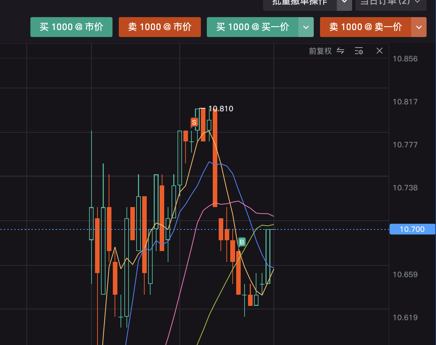Expand the 卖一价 sell button dropdown arrow
Image resolution: width=436 pixels, height=345 pixels.
click(419, 27)
